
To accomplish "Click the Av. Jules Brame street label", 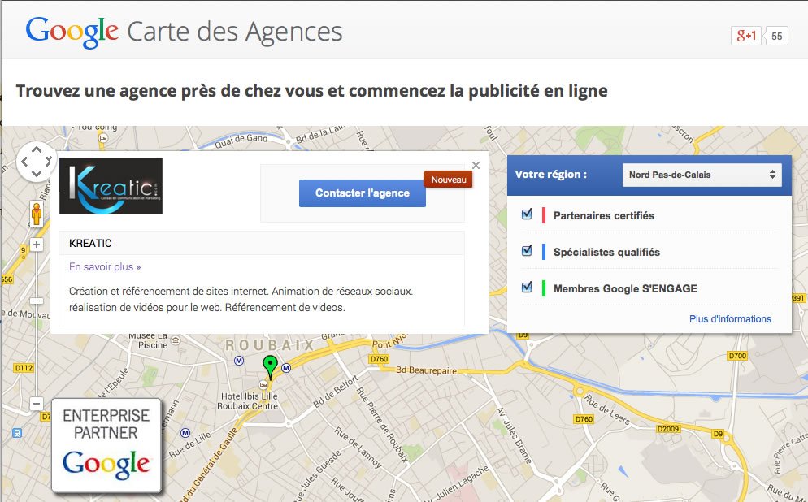I will click(x=513, y=435).
